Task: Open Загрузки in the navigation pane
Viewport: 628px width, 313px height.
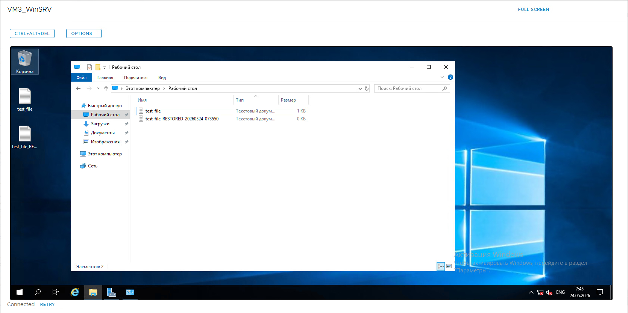Action: click(x=100, y=124)
